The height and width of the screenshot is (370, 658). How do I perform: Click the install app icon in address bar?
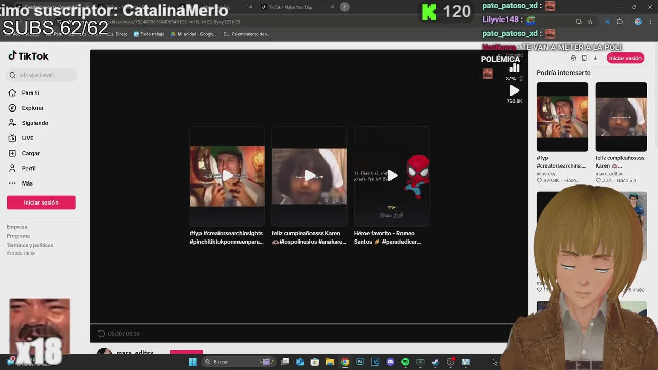click(x=579, y=22)
